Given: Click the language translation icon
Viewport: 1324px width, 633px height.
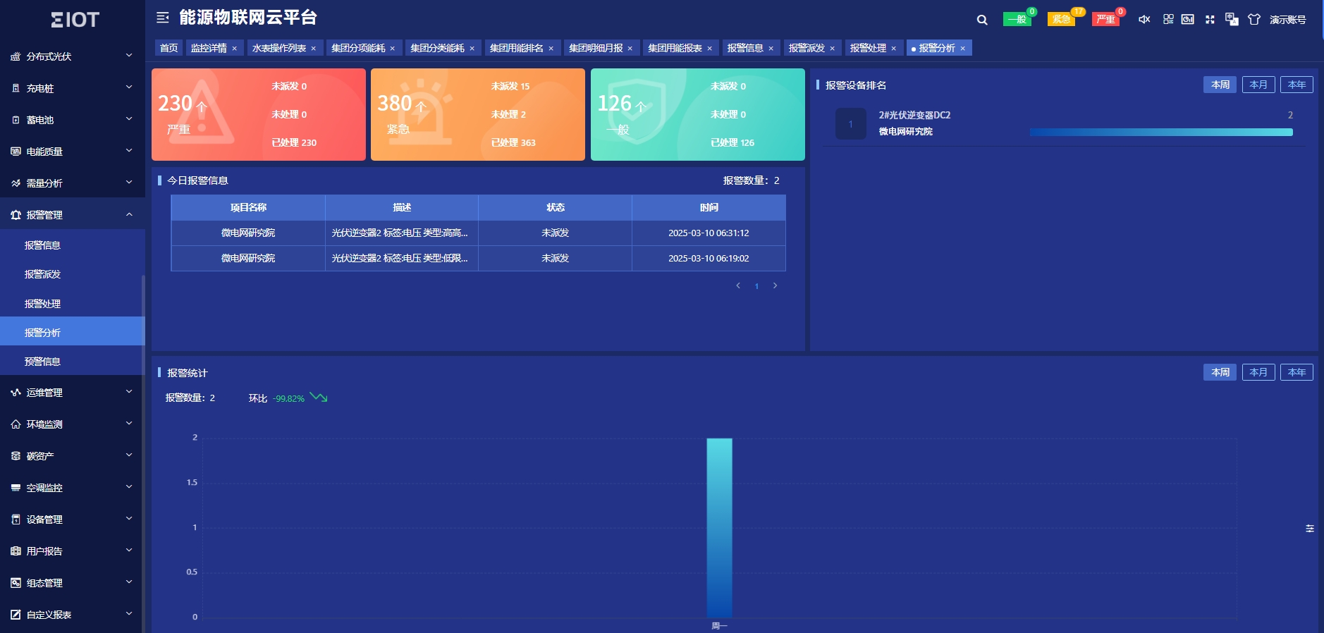Looking at the screenshot, I should [x=1232, y=20].
